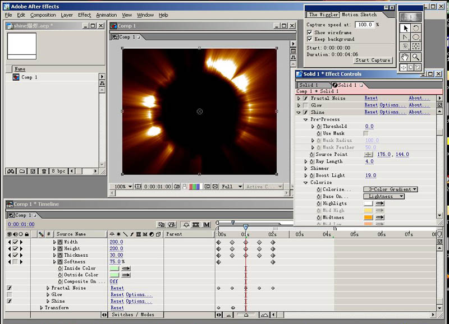449x324 pixels.
Task: Switch to the Motion Sketch tab
Action: pyautogui.click(x=359, y=15)
